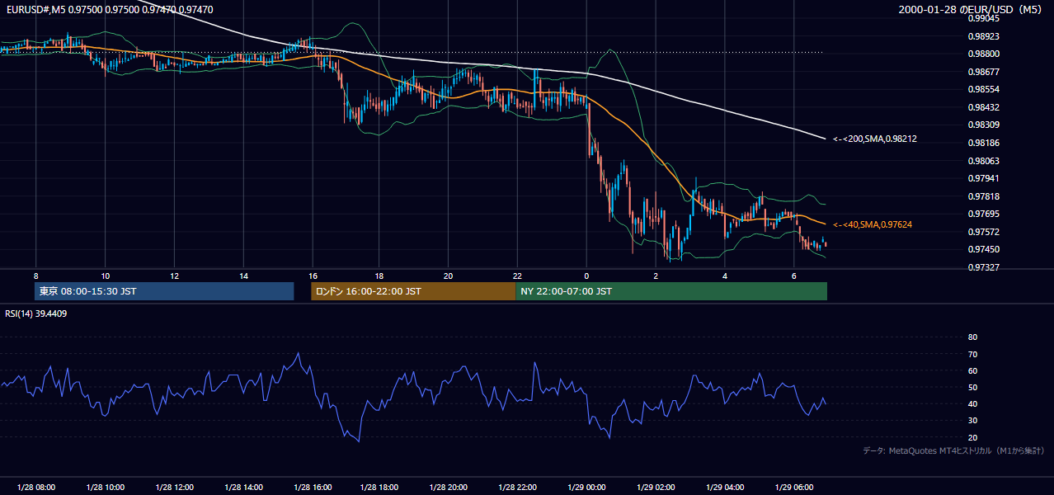This screenshot has height=495, width=1054.
Task: Click price axis value 0.97572
Action: tap(984, 232)
